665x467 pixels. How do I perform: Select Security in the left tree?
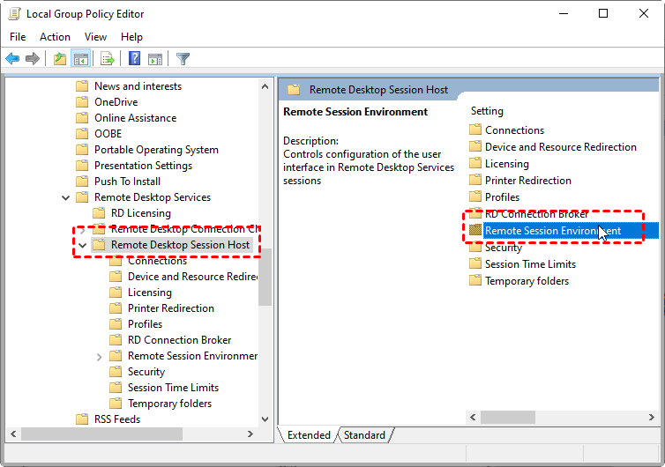click(x=146, y=372)
